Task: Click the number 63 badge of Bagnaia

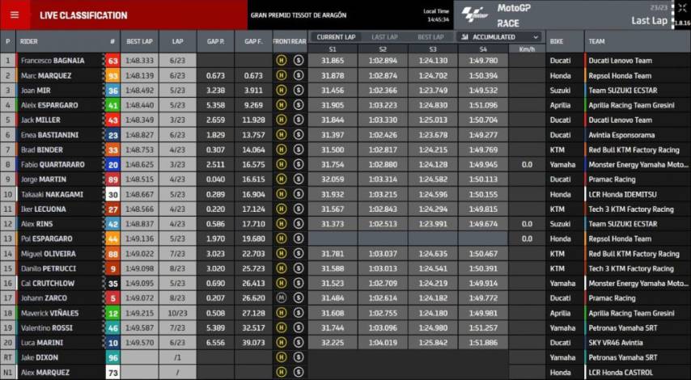Action: click(112, 61)
